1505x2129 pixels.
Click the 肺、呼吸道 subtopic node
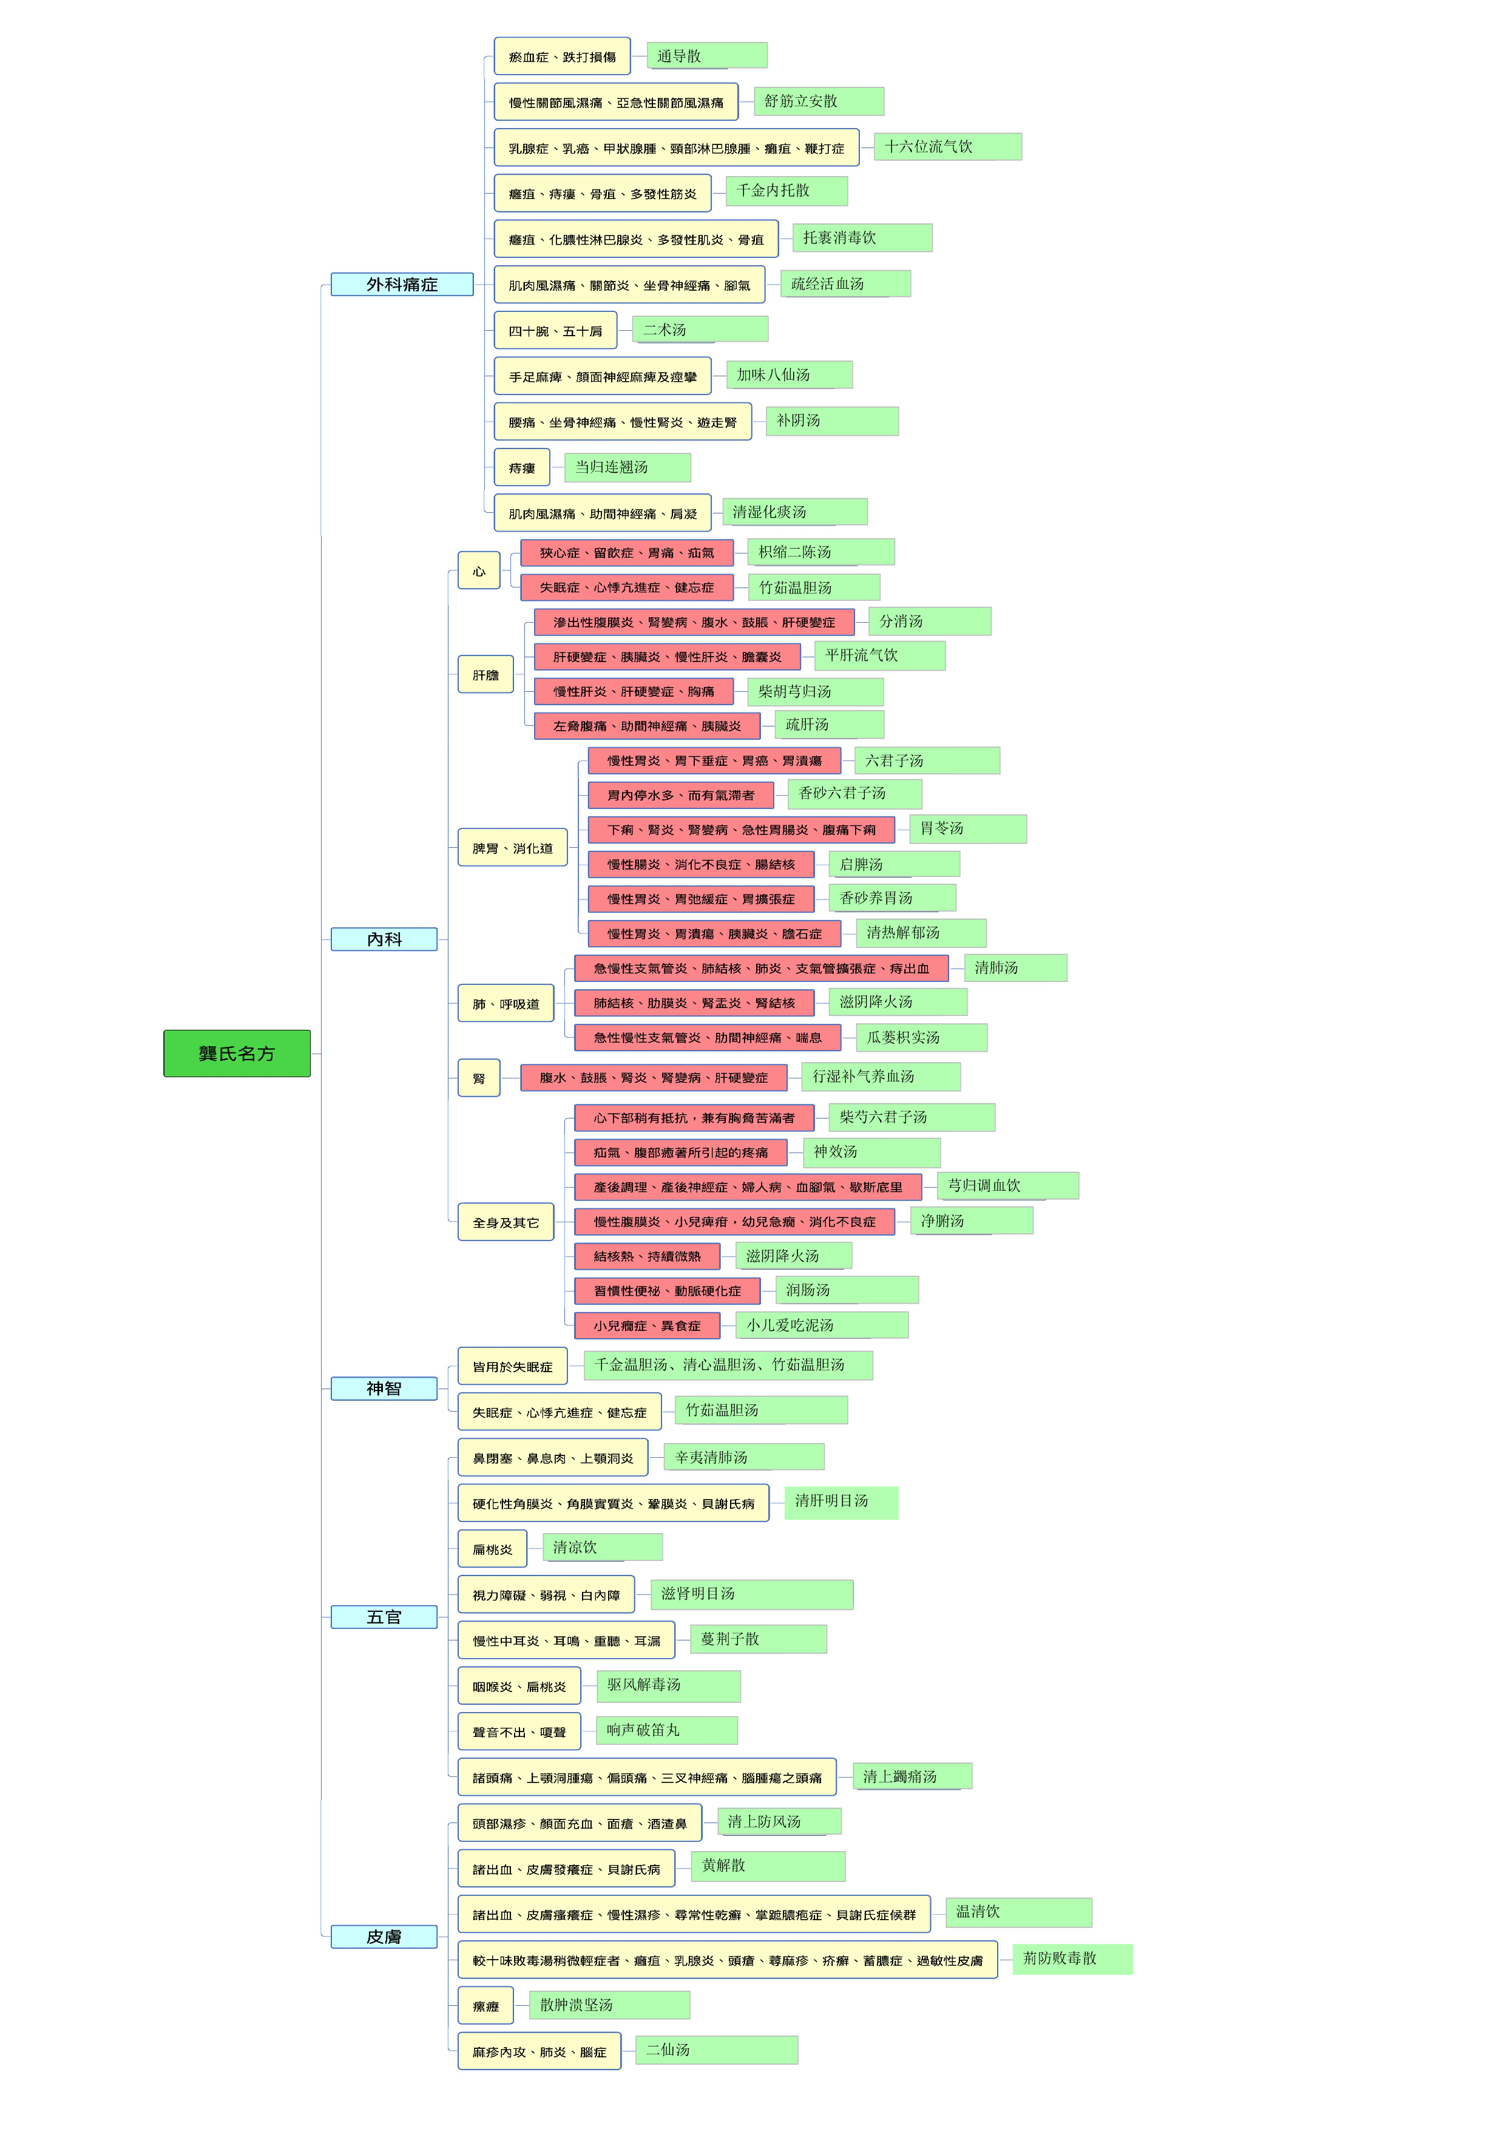coord(506,1003)
